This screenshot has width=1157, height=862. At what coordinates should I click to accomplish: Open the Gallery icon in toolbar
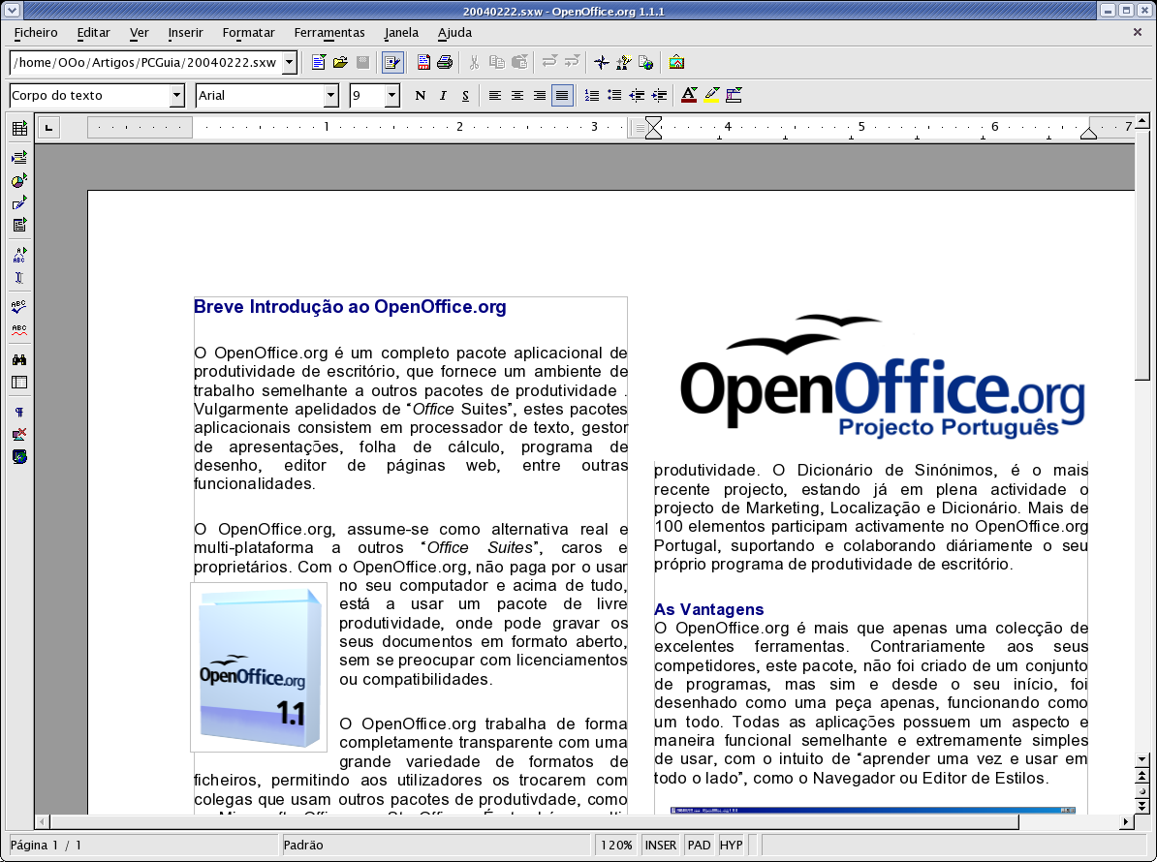pos(676,63)
